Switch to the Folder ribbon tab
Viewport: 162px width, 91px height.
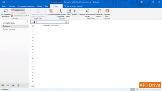click(x=39, y=6)
